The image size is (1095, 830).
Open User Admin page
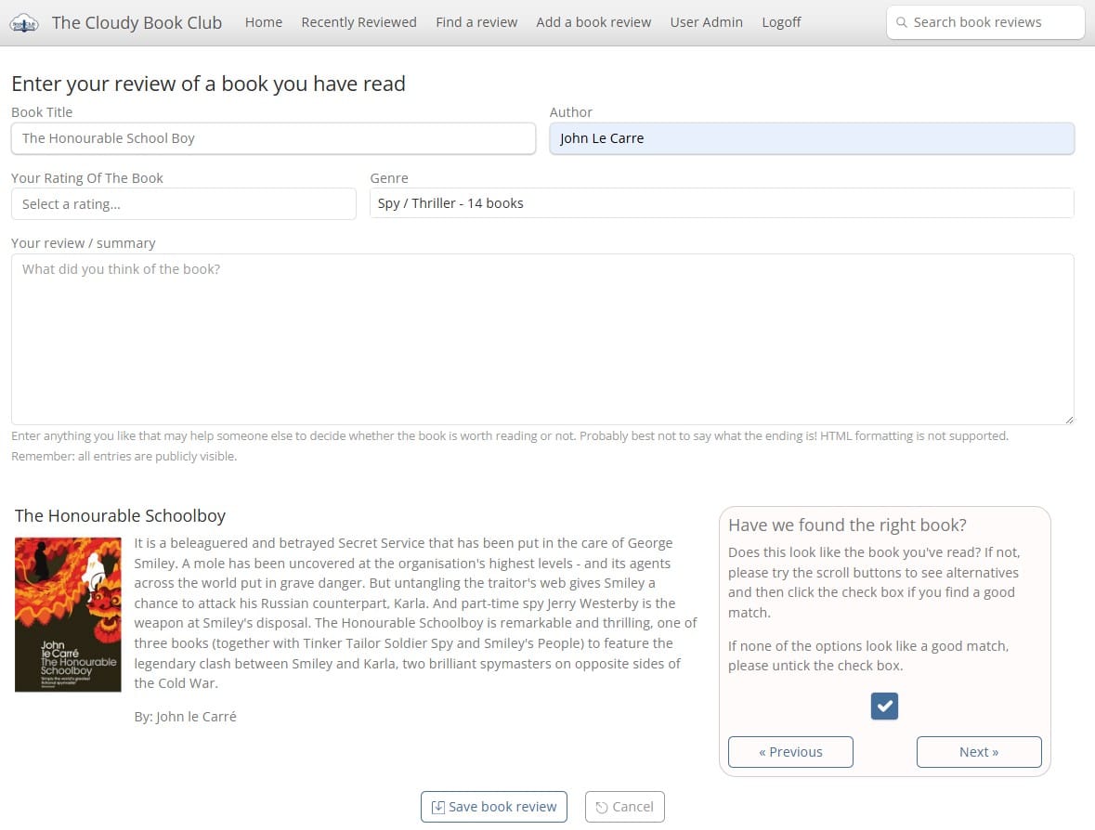click(x=706, y=22)
